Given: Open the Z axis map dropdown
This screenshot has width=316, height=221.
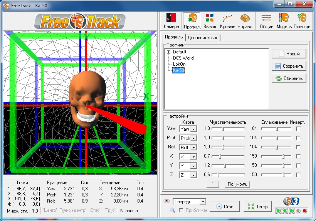Looking at the screenshot, I should pos(193,175).
